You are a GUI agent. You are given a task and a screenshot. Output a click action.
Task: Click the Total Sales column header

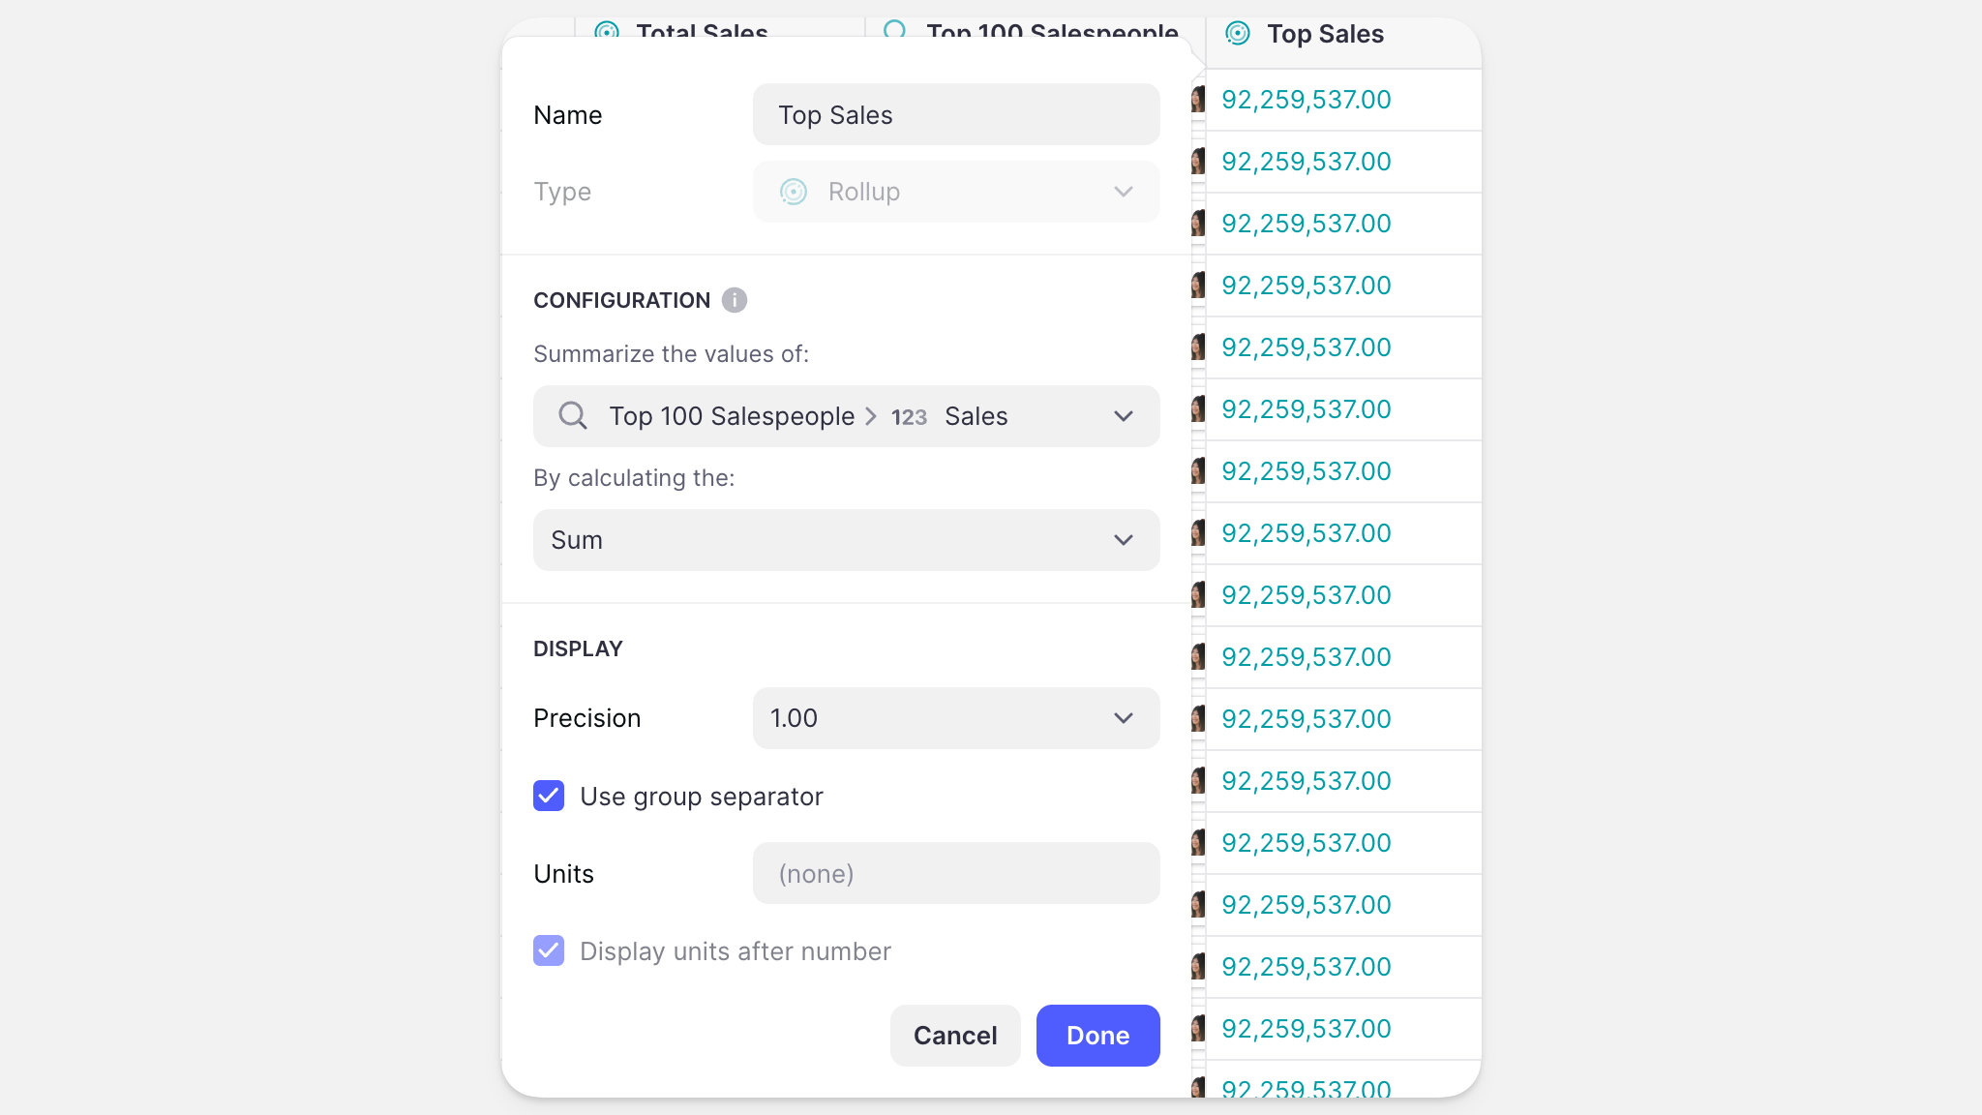coord(702,30)
